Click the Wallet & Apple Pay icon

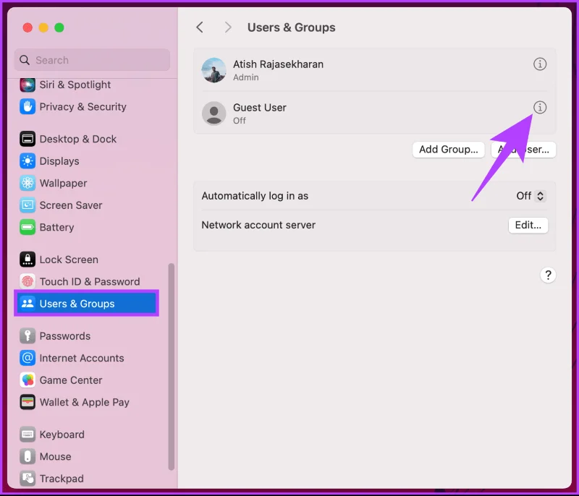28,402
